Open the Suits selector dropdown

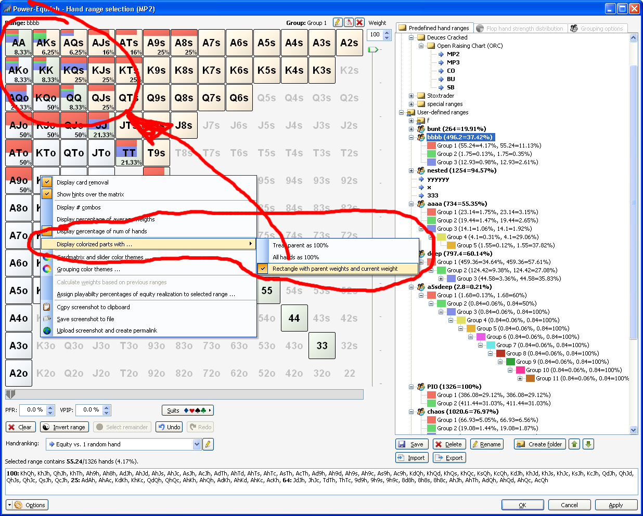[x=188, y=411]
